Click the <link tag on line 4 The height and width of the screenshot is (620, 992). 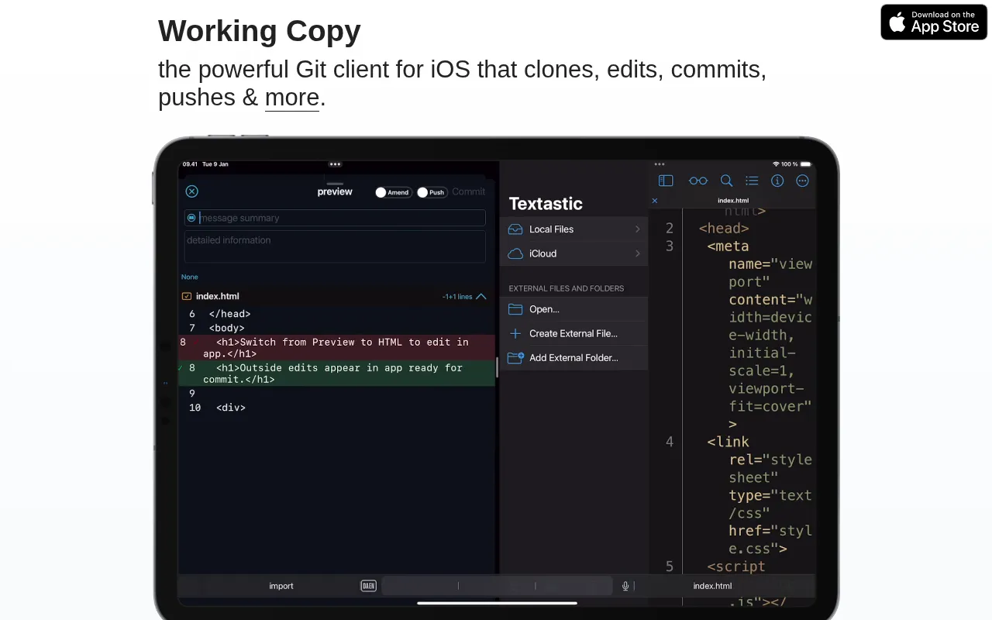(x=728, y=442)
